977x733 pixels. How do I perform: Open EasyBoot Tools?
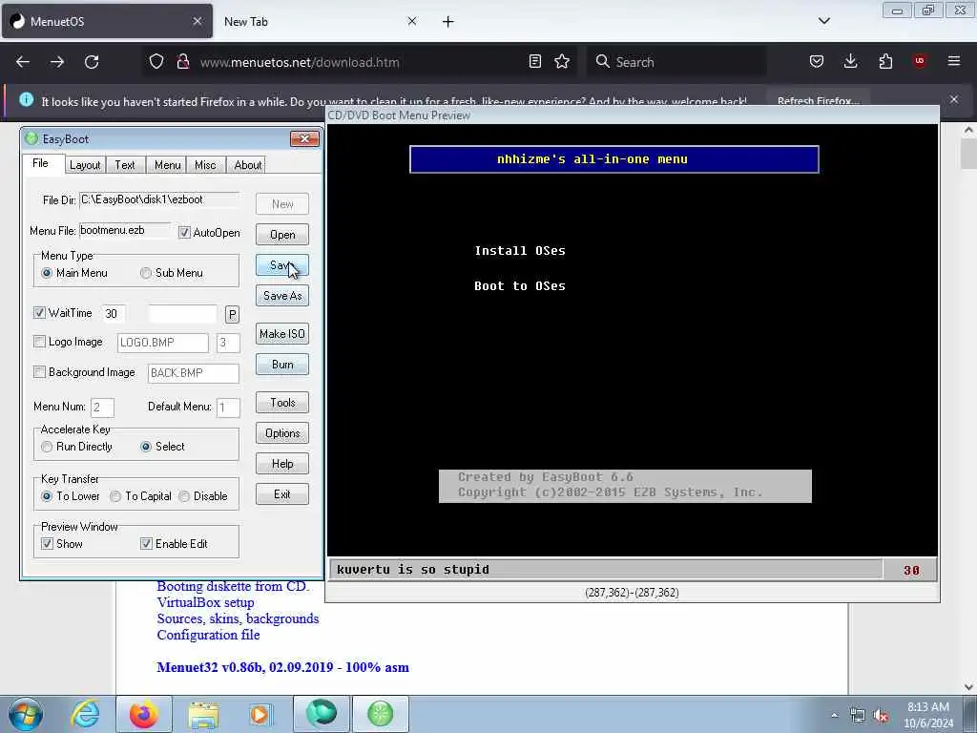tap(282, 403)
